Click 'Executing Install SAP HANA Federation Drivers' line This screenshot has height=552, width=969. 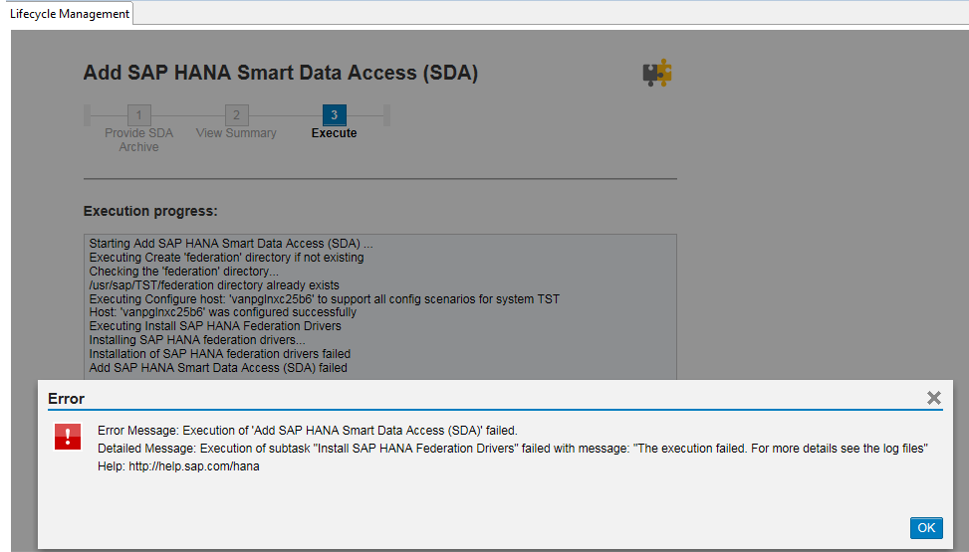[x=215, y=326]
